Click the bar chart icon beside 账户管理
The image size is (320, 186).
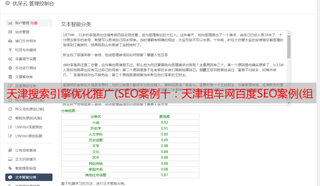(10, 23)
